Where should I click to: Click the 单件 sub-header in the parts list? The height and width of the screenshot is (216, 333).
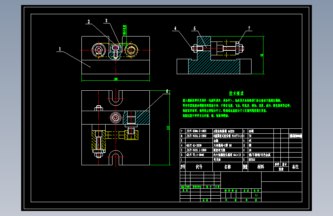277,164
